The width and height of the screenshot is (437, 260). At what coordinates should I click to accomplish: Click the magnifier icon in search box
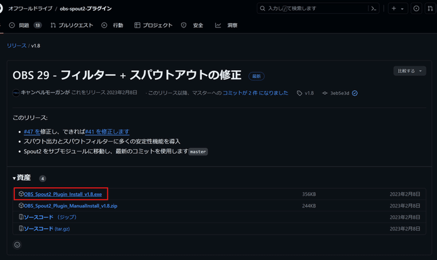tap(263, 8)
